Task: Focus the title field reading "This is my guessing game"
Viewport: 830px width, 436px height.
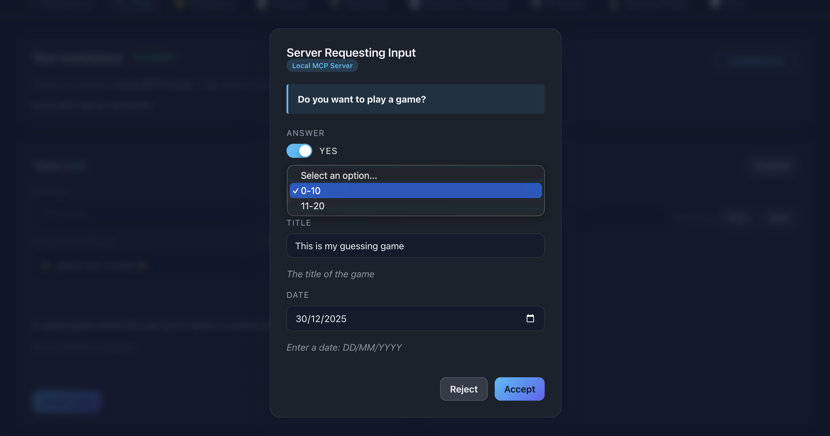Action: 415,246
